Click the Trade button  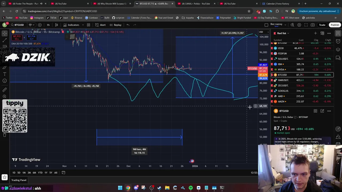pos(322,25)
